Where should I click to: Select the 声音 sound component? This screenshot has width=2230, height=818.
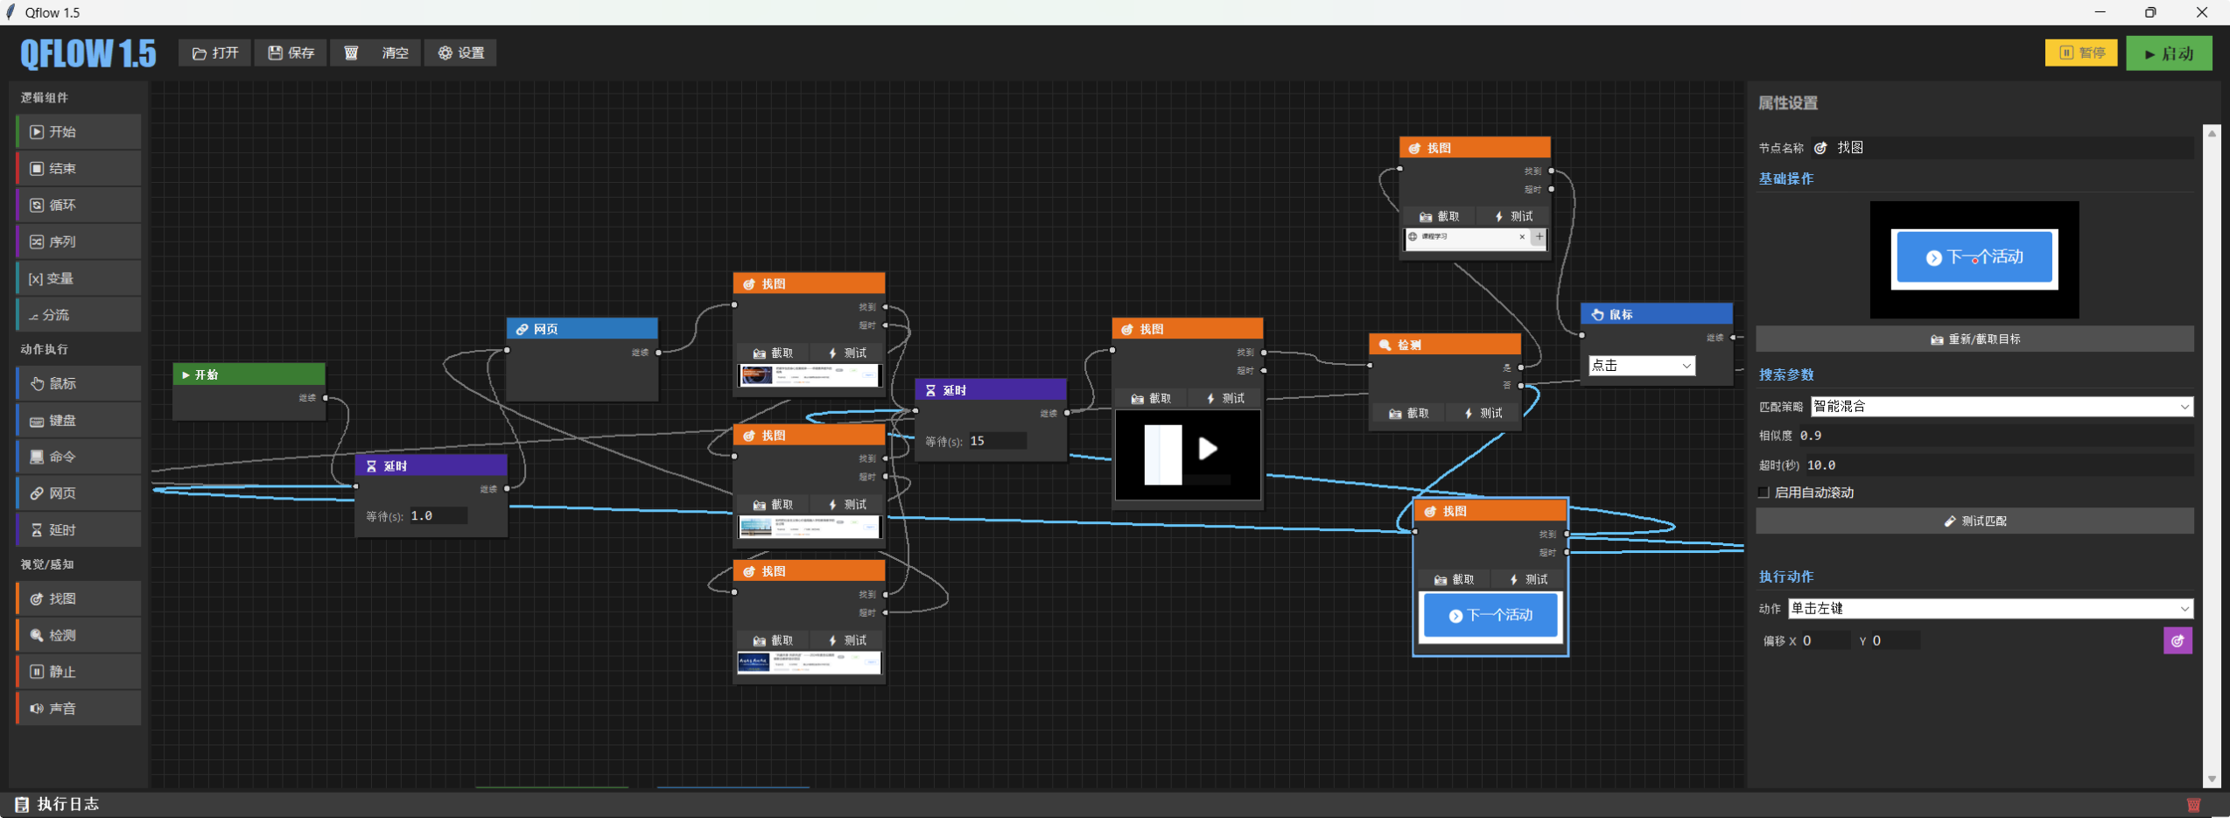(78, 708)
